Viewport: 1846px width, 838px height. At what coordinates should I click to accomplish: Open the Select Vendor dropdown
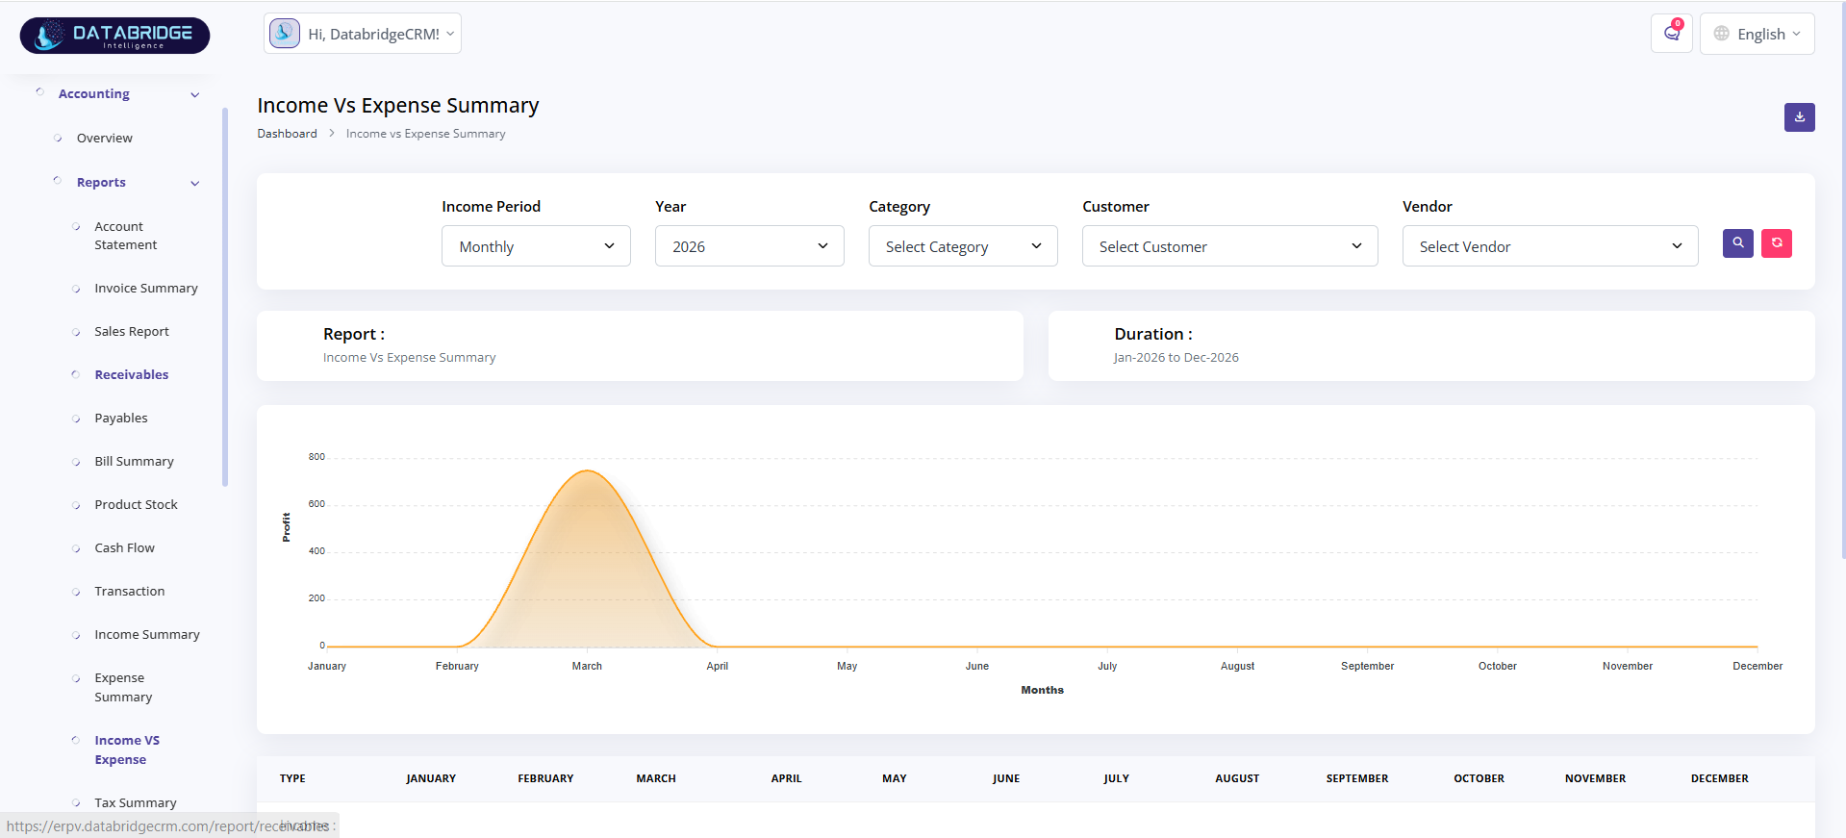point(1550,246)
